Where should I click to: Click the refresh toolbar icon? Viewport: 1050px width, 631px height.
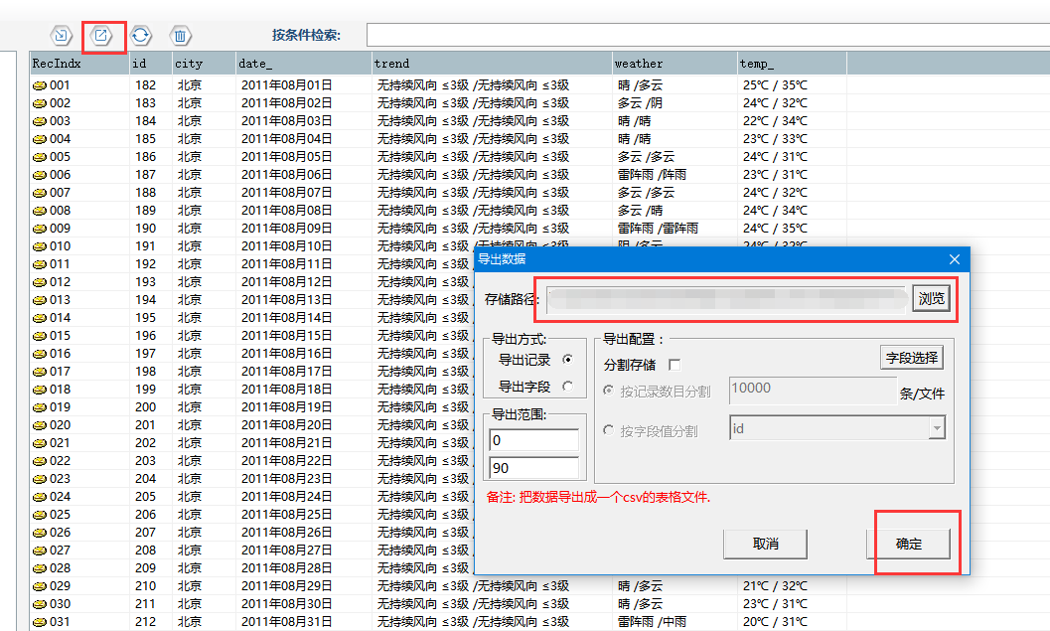141,36
